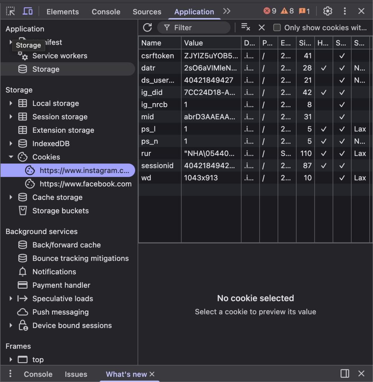Click the Back/forward cache database icon
The image size is (373, 382).
tap(23, 245)
